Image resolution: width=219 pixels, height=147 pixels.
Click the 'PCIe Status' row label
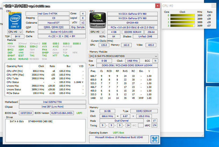coord(13,93)
